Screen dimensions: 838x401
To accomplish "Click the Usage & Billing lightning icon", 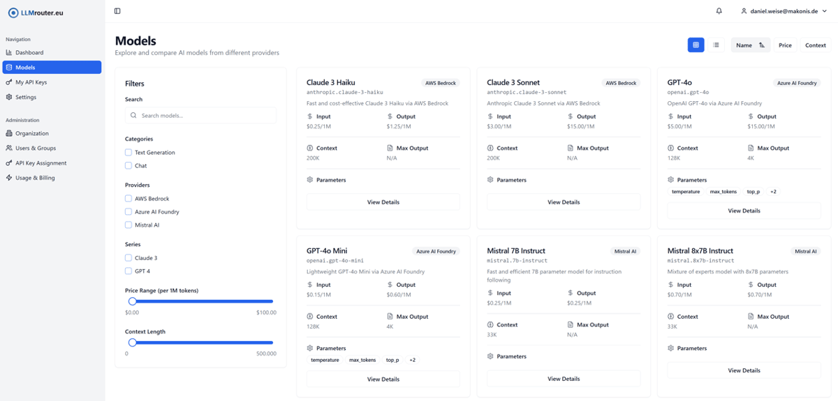I will click(9, 178).
